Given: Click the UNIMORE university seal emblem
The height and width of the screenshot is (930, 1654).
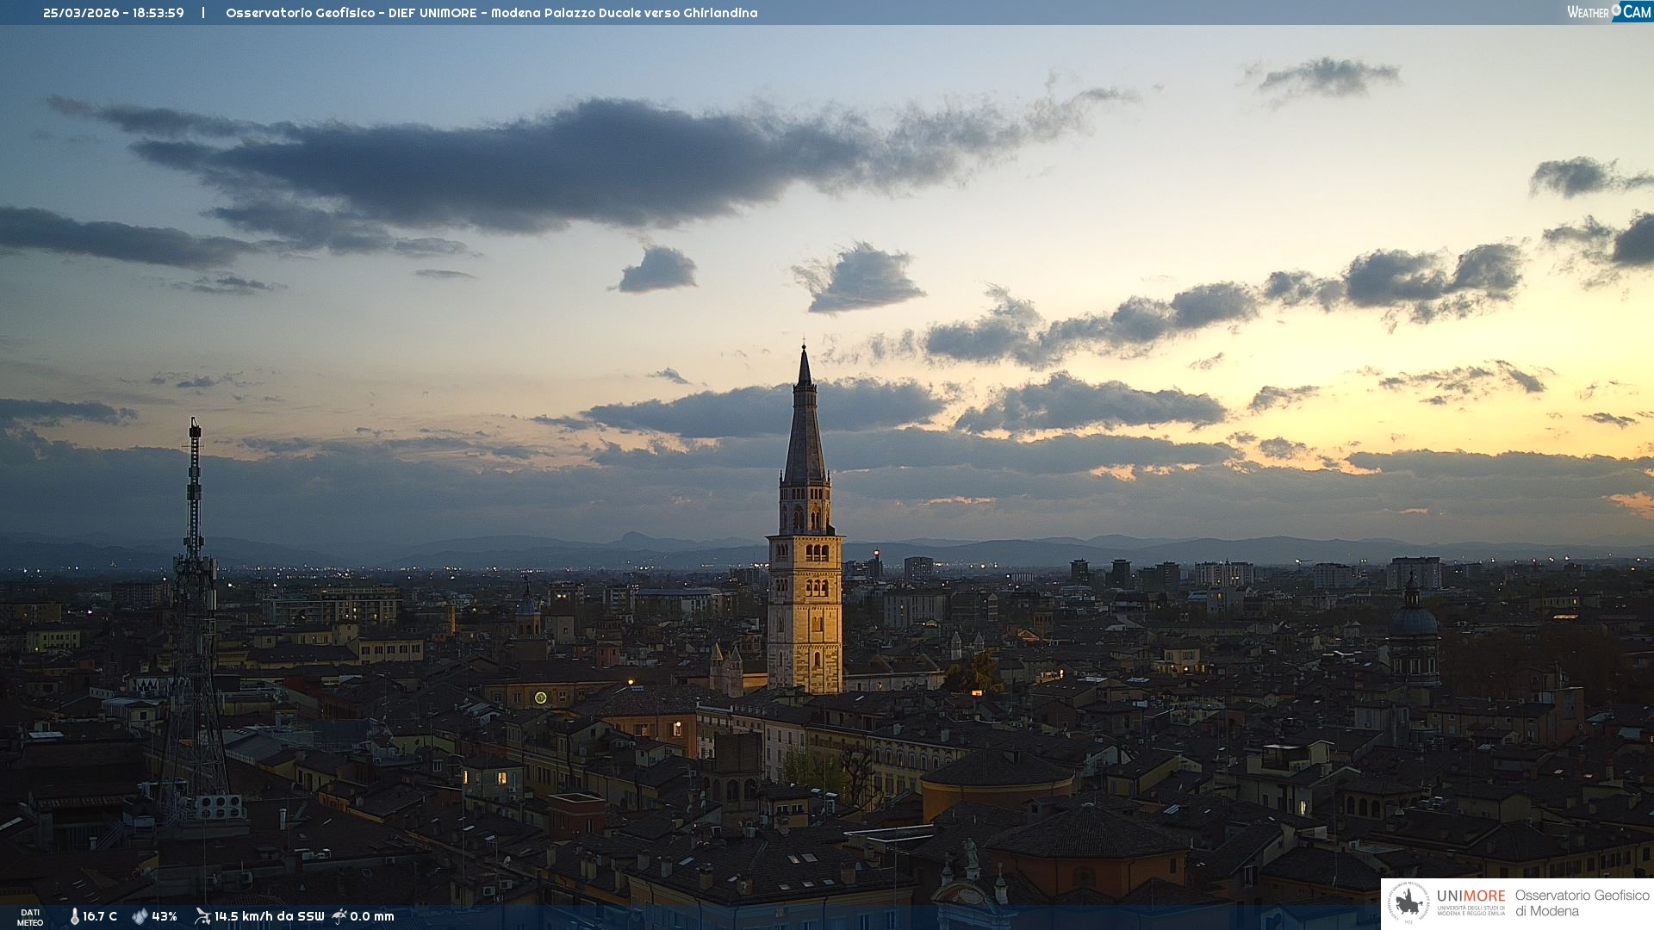Looking at the screenshot, I should [1409, 903].
